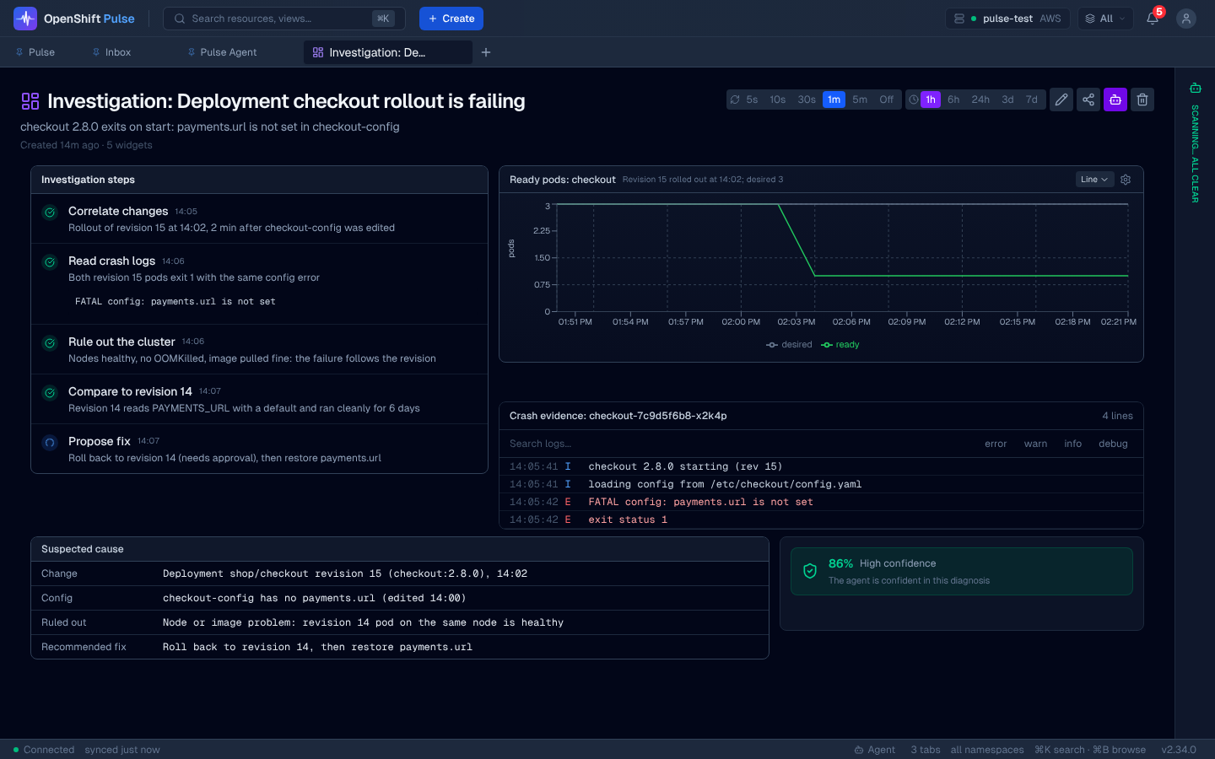Screen dimensions: 1215x759
Task: Click the refresh interval cycle icon
Action: point(735,100)
